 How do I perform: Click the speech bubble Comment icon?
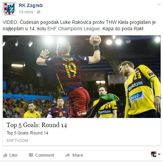[31, 155]
